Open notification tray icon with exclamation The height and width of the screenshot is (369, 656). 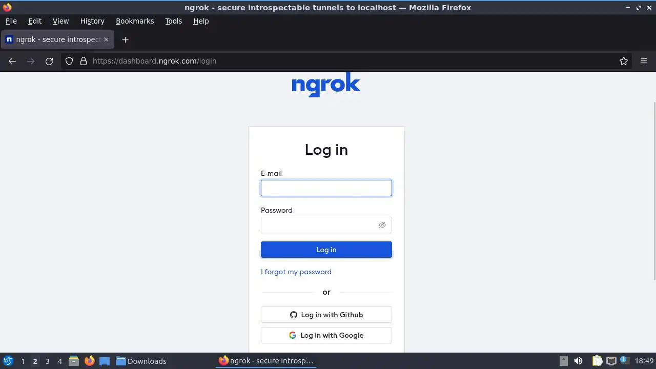click(624, 360)
